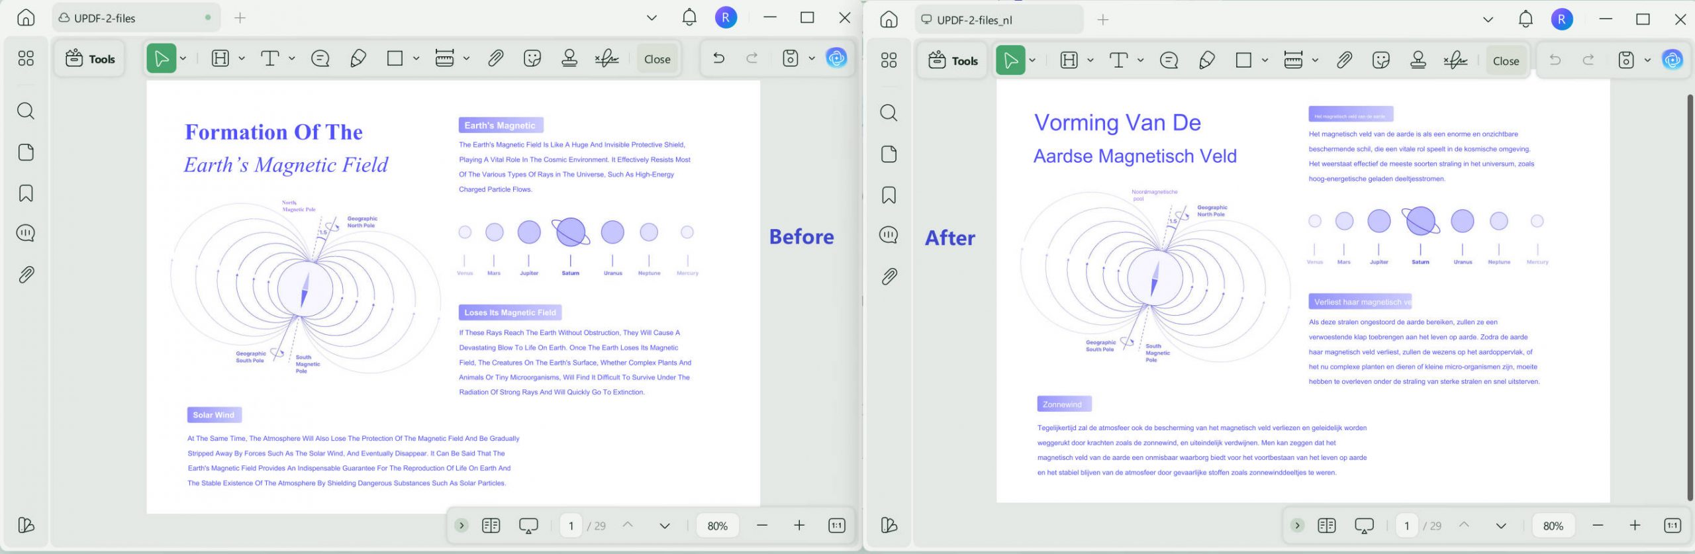1695x554 pixels.
Task: Switch to UPDF-2-files_nl tab
Action: tap(999, 20)
